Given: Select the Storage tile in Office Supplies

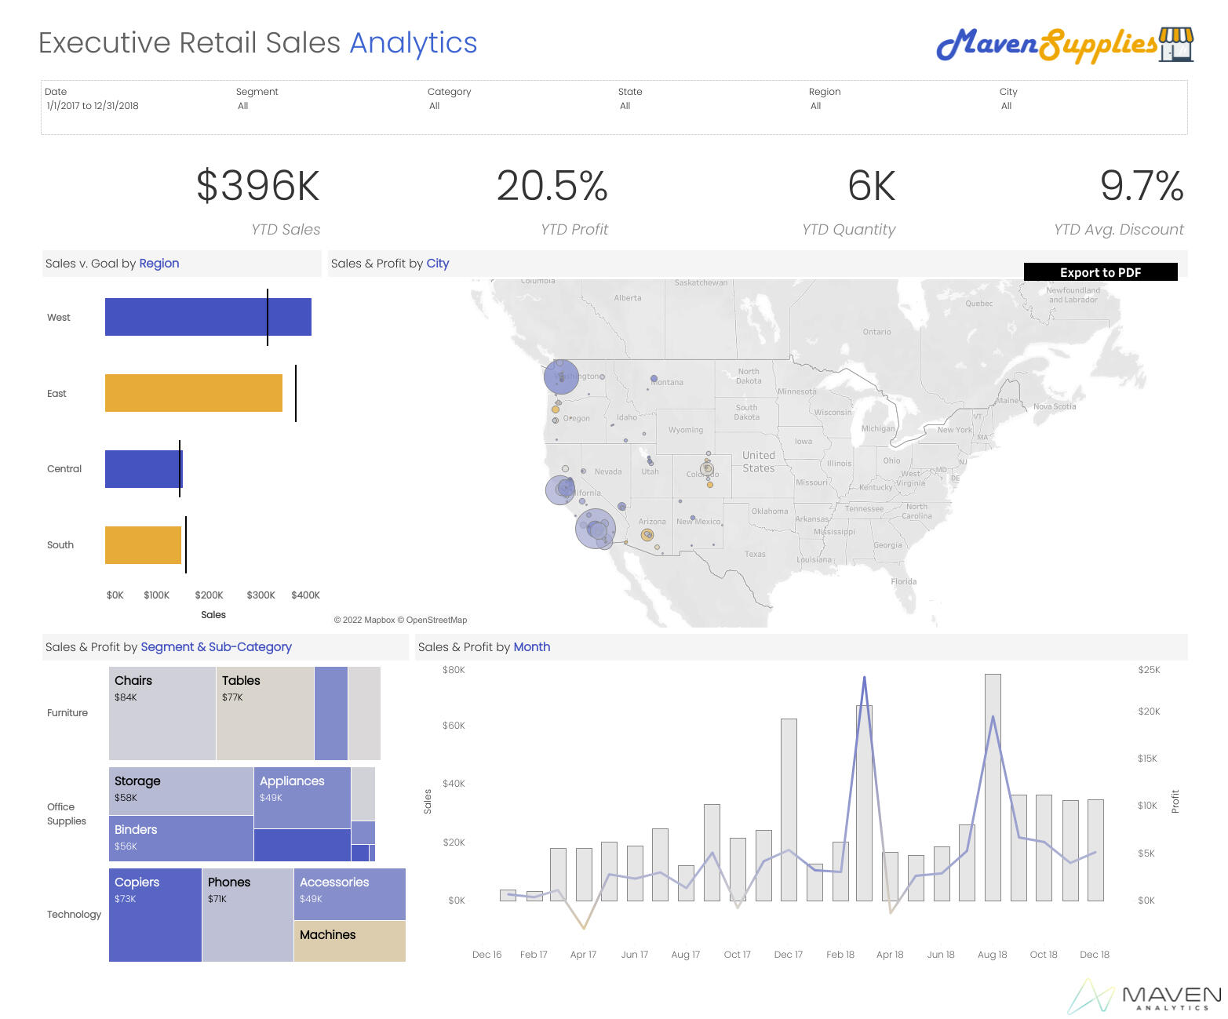Looking at the screenshot, I should coord(180,791).
